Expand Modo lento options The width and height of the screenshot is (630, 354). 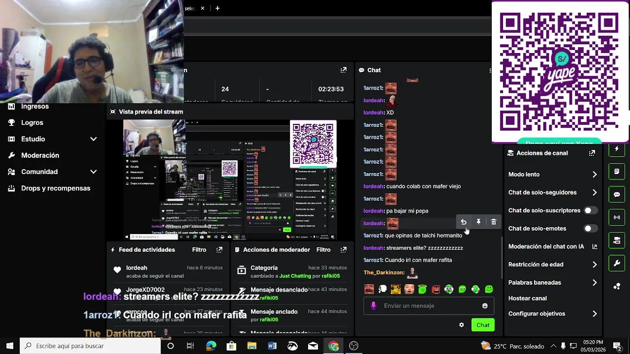coord(595,175)
